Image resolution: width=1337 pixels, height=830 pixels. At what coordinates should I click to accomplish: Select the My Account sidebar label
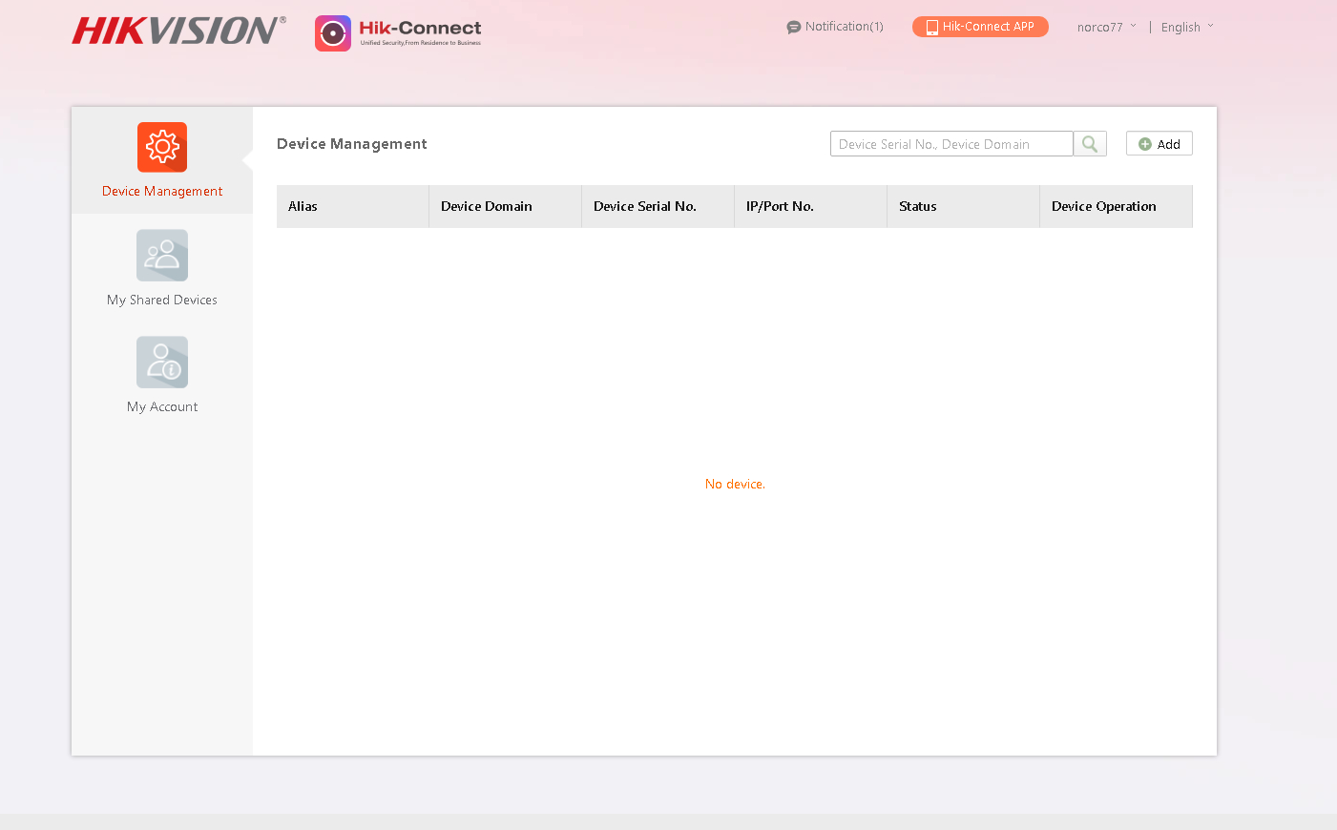162,406
